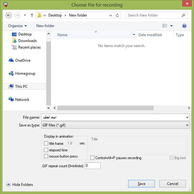Open the Organize menu

(17, 26)
